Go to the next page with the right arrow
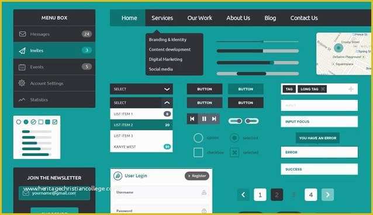 (x=327, y=195)
